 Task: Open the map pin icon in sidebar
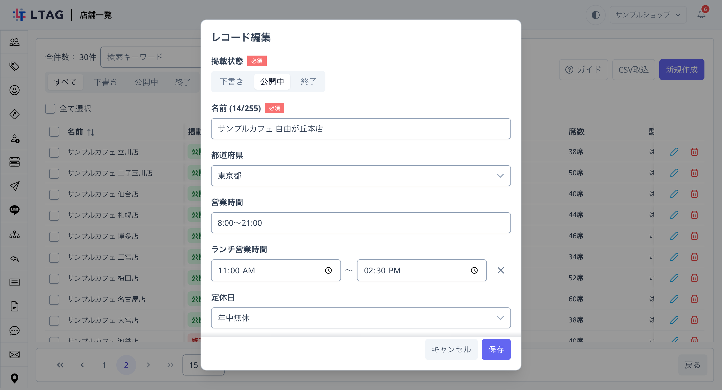[14, 378]
